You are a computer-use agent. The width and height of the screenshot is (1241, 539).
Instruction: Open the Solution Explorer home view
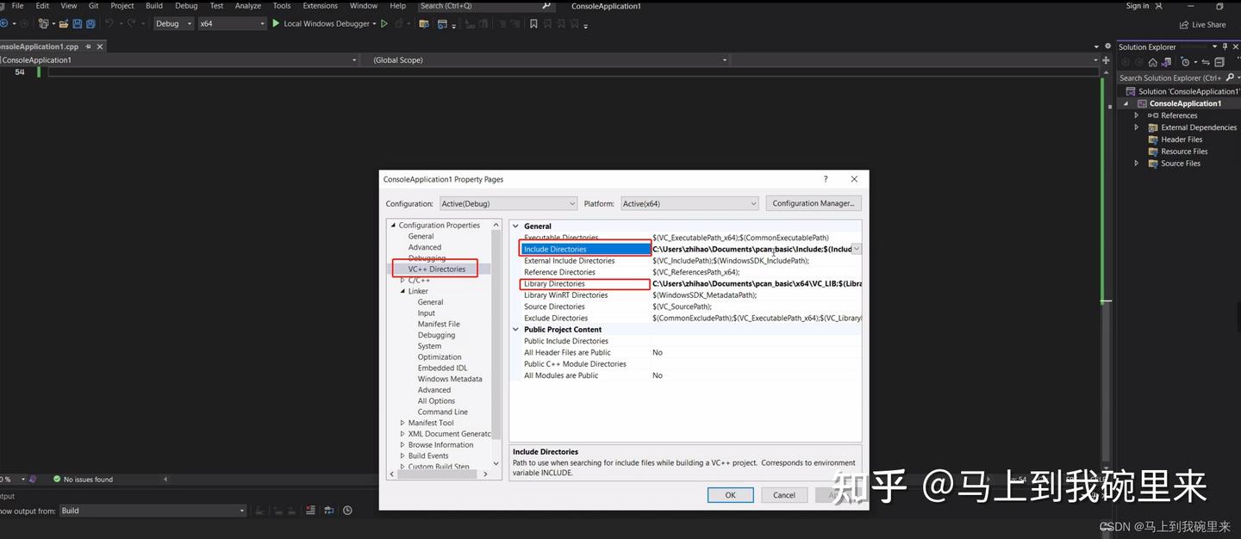pyautogui.click(x=1153, y=61)
